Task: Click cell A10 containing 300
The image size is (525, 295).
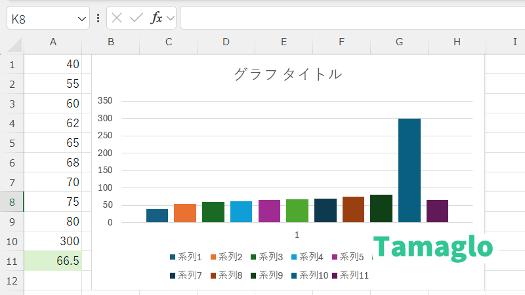Action: (53, 241)
